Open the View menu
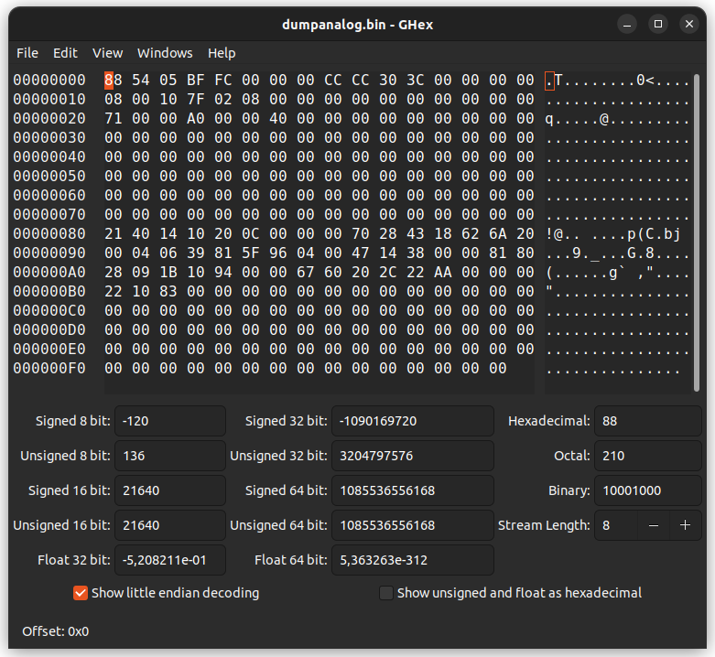The width and height of the screenshot is (715, 657). [107, 53]
